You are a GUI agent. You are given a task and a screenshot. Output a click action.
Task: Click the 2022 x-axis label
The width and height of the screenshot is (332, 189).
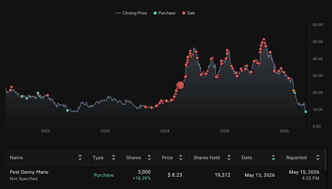[45, 131]
